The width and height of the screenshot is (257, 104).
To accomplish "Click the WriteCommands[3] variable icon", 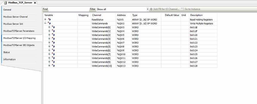I will click(53, 39).
